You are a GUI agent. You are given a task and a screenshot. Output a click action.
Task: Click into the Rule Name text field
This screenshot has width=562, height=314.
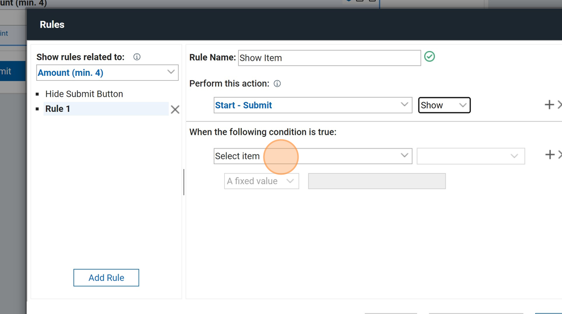329,58
